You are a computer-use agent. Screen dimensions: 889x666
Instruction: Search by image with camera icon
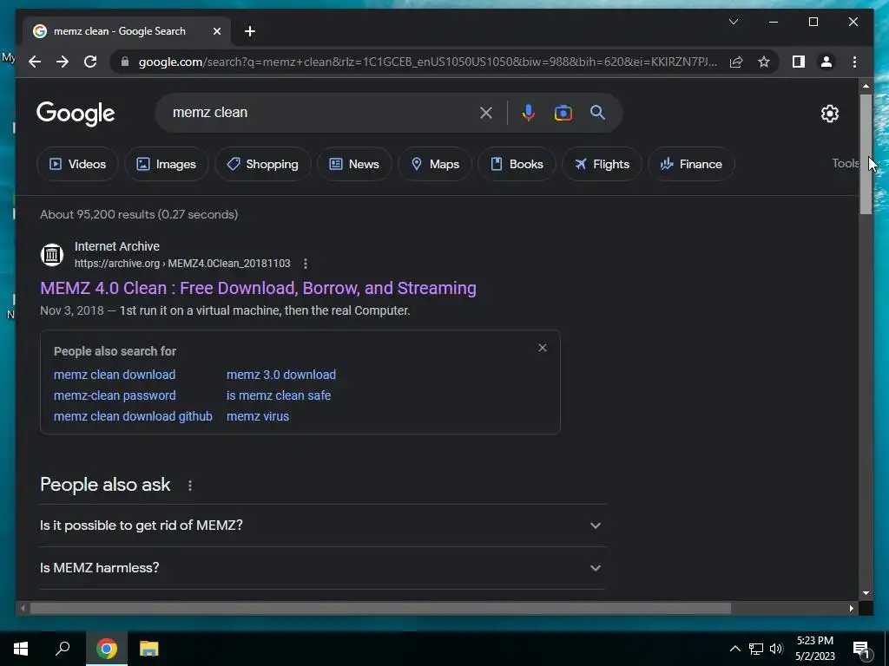(563, 113)
